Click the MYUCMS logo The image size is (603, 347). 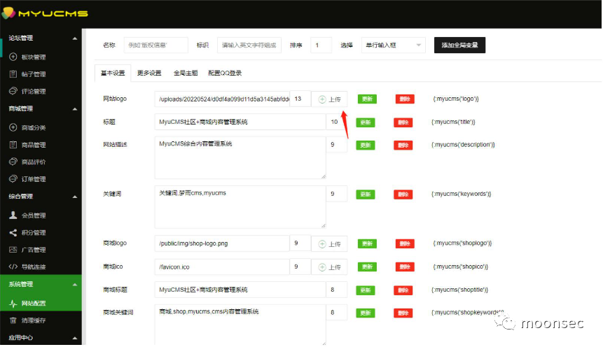point(45,13)
